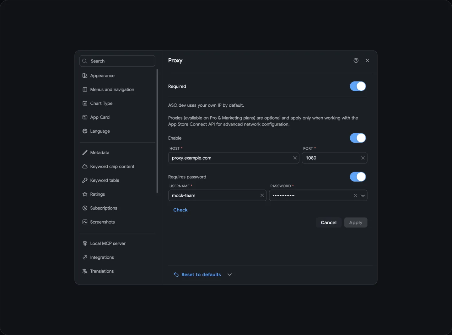Viewport: 452px width, 335px height.
Task: Click Reset to defaults
Action: tap(197, 275)
